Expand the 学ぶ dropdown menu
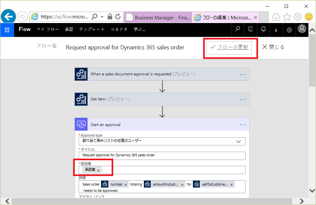The image size is (316, 205). 140,29
